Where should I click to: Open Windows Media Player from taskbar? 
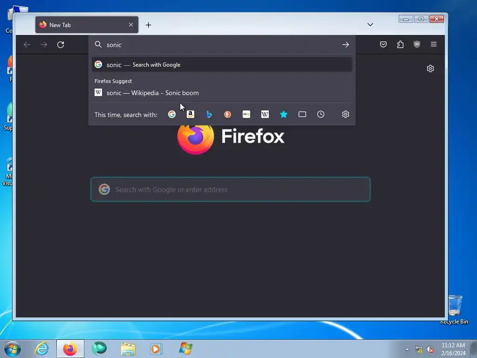pos(157,349)
